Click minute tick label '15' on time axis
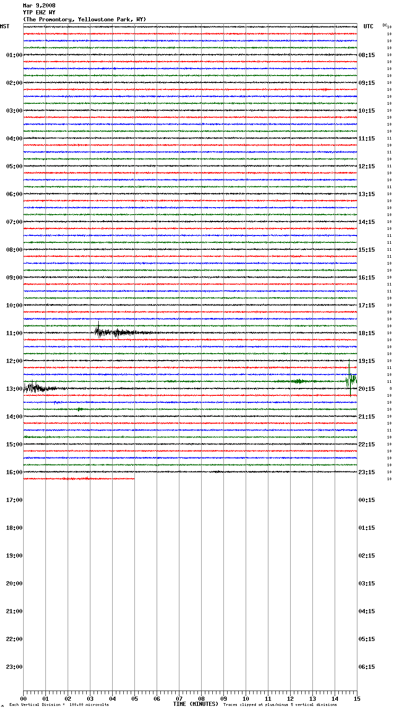Image resolution: width=394 pixels, height=711 pixels. tap(357, 699)
